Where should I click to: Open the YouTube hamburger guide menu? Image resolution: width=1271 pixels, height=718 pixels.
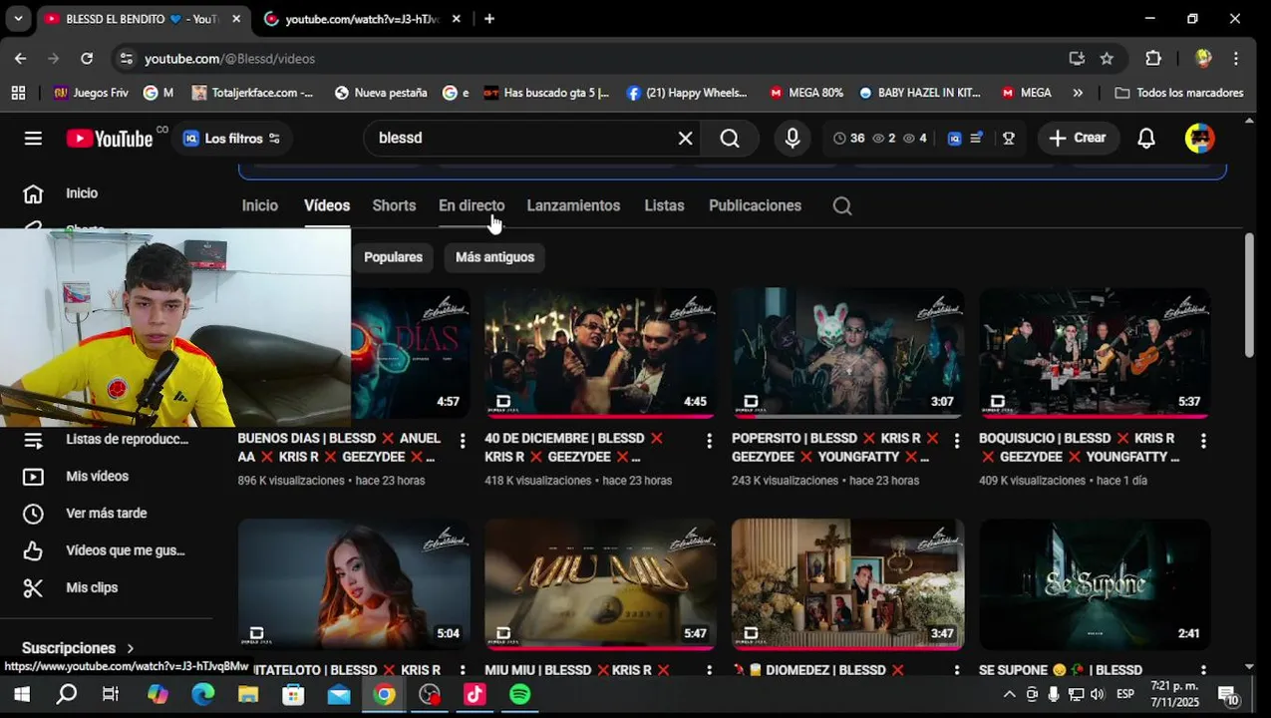[x=33, y=139]
